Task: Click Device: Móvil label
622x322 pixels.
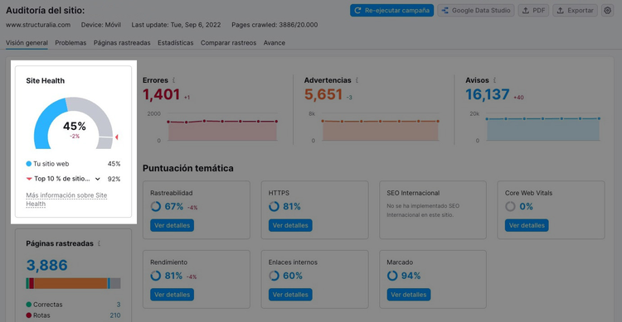Action: click(x=100, y=25)
